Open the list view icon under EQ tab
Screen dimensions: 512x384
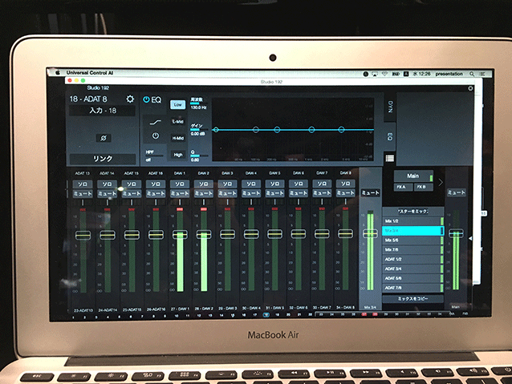point(389,158)
